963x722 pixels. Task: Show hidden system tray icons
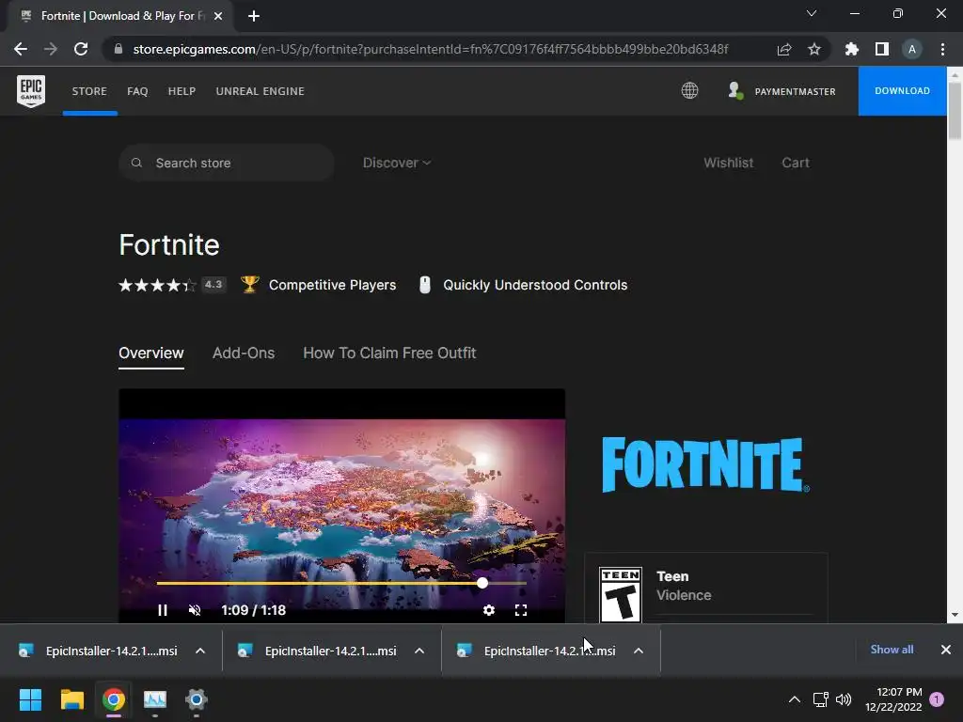[794, 699]
